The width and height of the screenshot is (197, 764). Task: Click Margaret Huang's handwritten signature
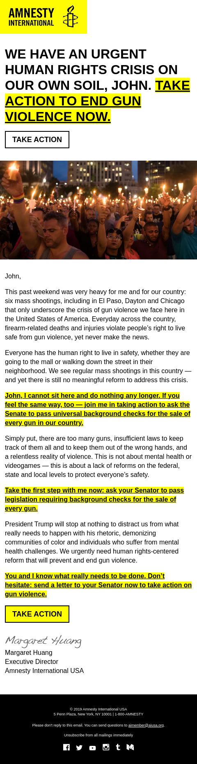(x=43, y=641)
